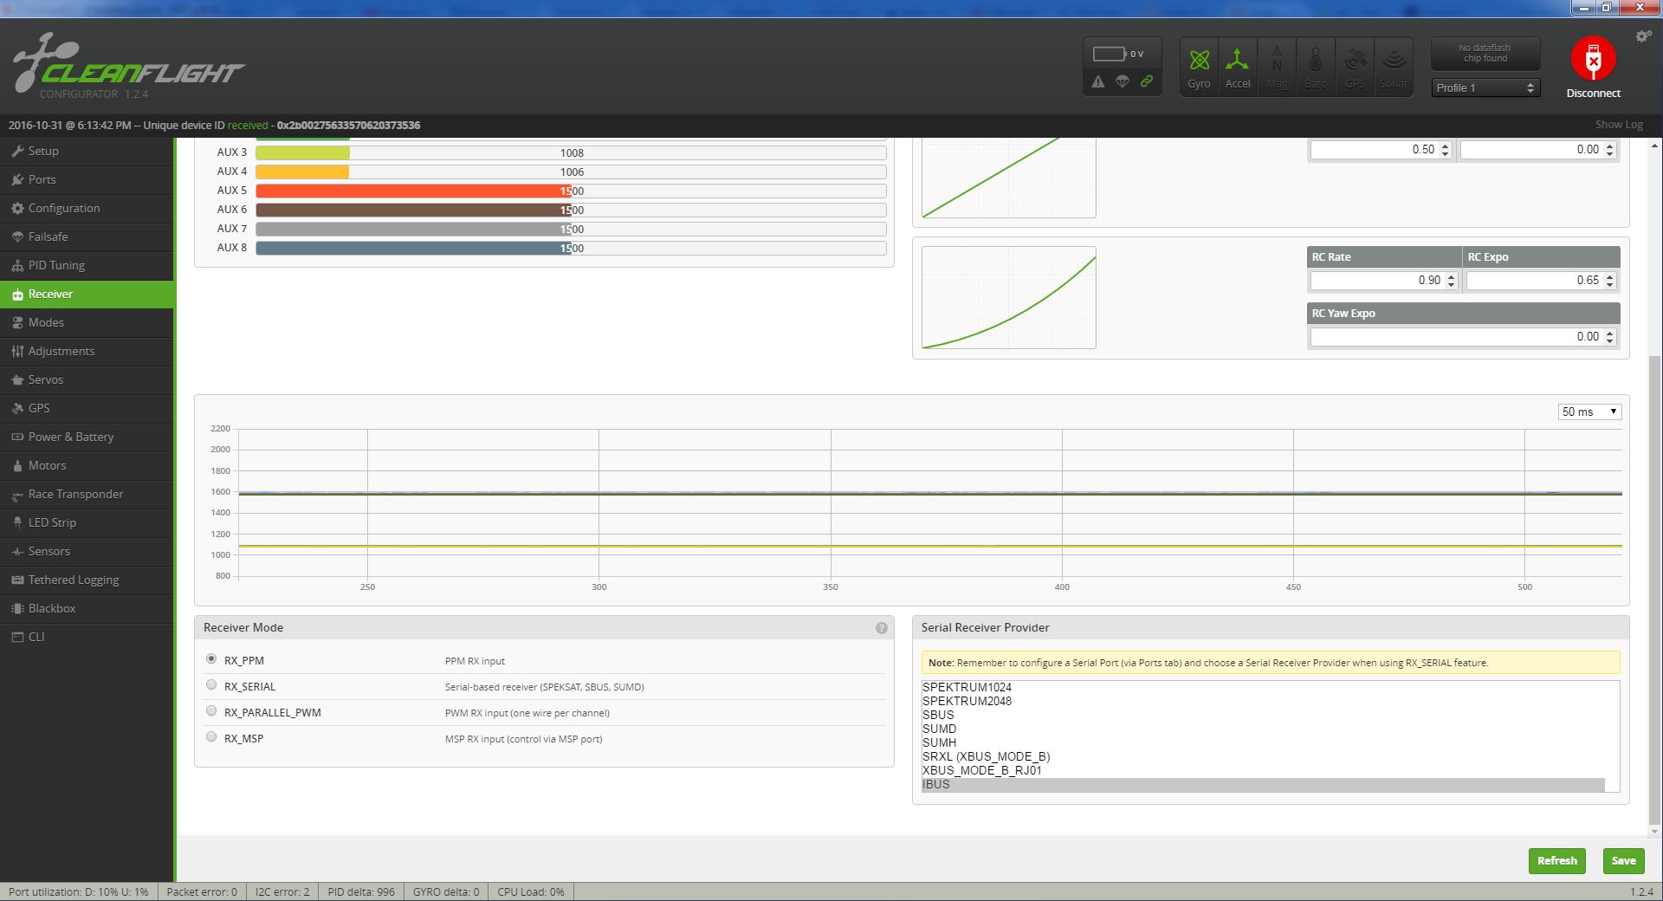The image size is (1663, 901).
Task: Click the Baro sensor icon
Action: click(1316, 67)
